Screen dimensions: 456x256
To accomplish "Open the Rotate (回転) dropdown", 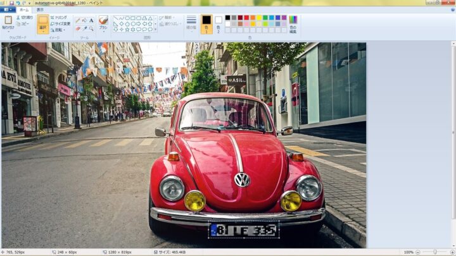I will click(58, 30).
